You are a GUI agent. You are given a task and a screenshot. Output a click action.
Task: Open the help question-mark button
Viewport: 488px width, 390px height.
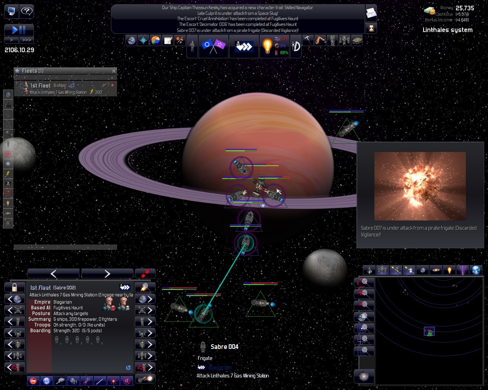pyautogui.click(x=26, y=11)
